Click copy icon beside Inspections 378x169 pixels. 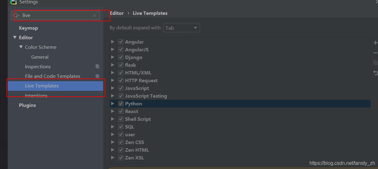click(97, 66)
